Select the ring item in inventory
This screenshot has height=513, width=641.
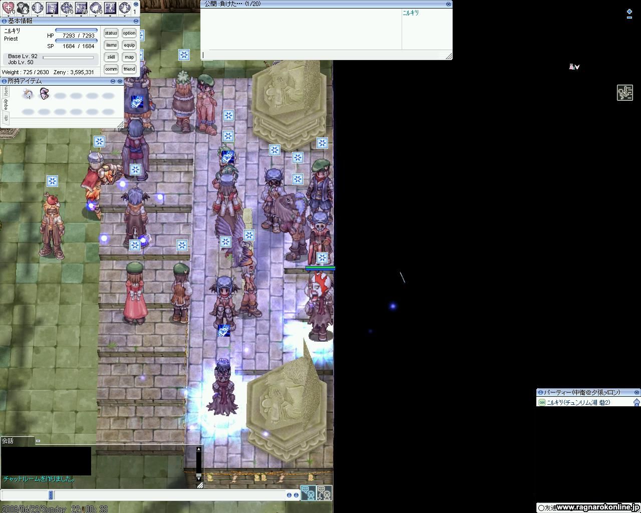(28, 94)
